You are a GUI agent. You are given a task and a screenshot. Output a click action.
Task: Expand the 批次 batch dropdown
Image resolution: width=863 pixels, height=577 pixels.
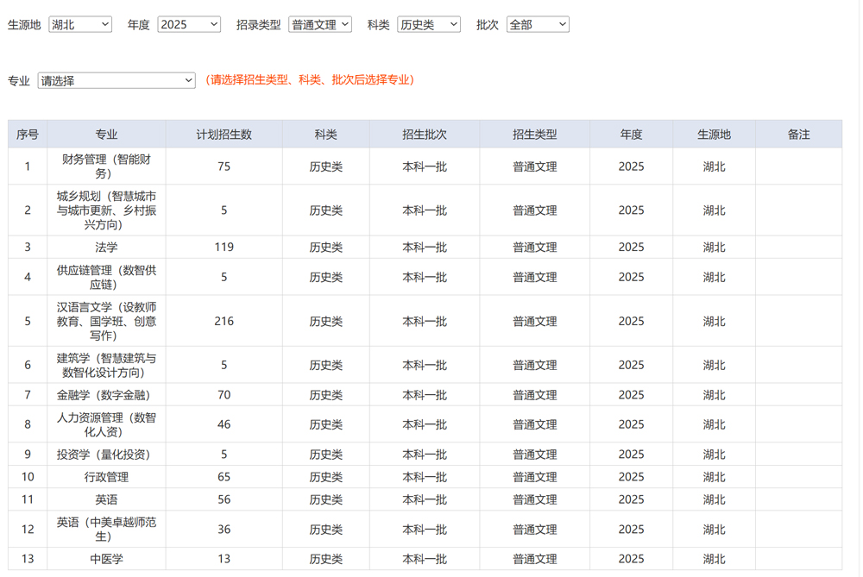pyautogui.click(x=537, y=25)
